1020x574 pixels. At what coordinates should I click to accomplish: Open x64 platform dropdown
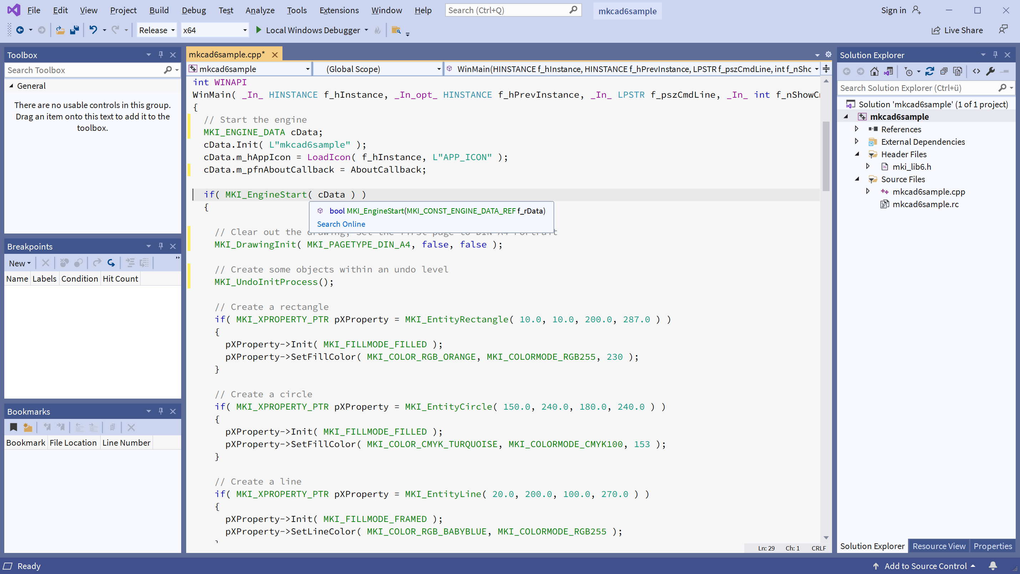point(215,30)
